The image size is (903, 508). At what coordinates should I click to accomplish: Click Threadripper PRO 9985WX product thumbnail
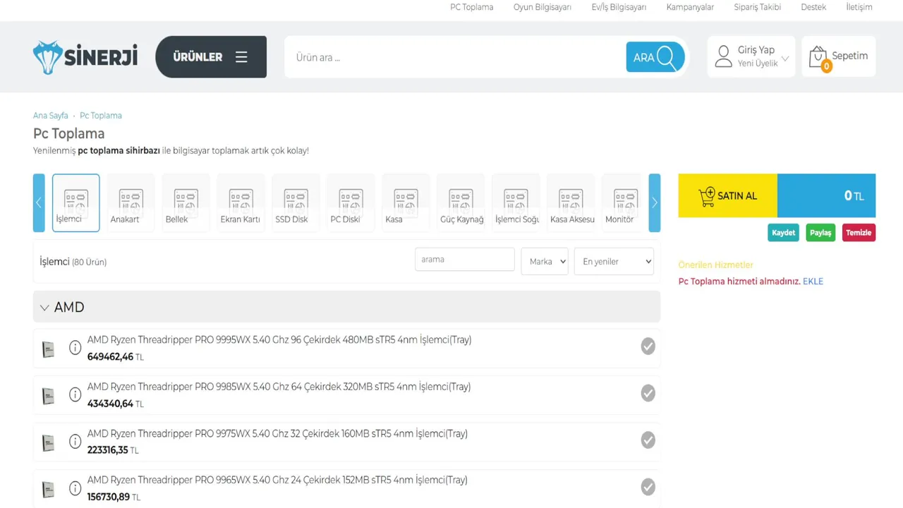(x=48, y=397)
